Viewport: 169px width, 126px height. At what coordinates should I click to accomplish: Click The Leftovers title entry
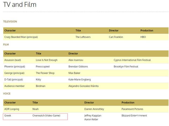coord(83,37)
